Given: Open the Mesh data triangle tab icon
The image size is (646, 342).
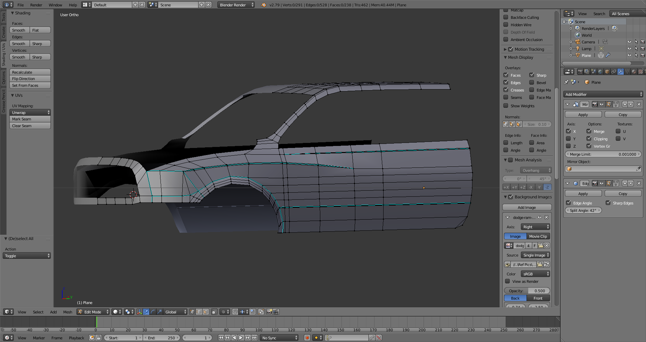Looking at the screenshot, I should click(627, 72).
